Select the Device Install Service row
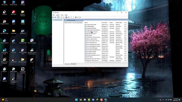Viewport: 182px width, 102px height. [x=105, y=42]
